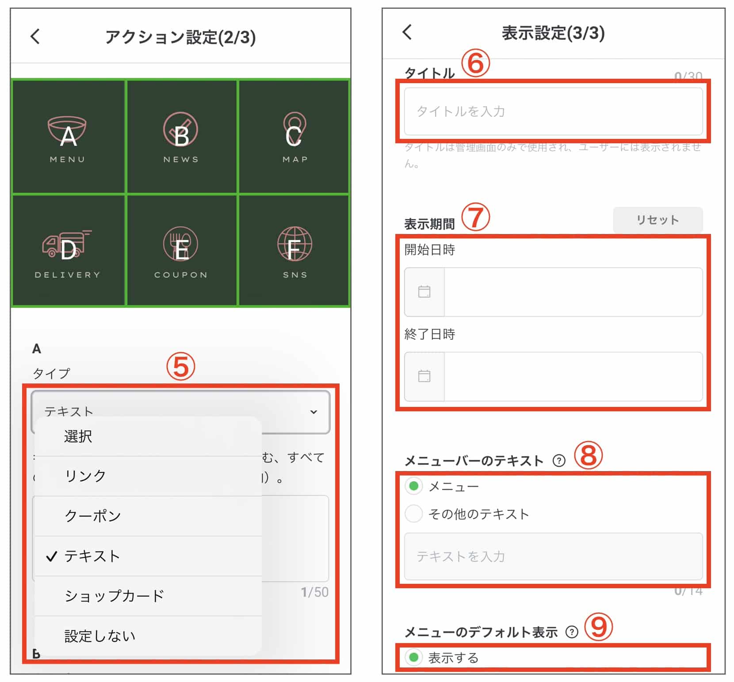Click the help icon beside メニューバーのテキスト
Viewport: 734px width, 682px height.
coord(559,460)
